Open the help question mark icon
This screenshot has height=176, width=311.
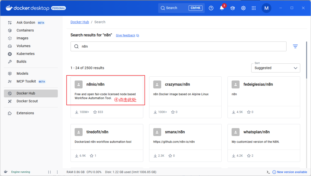coord(211,8)
